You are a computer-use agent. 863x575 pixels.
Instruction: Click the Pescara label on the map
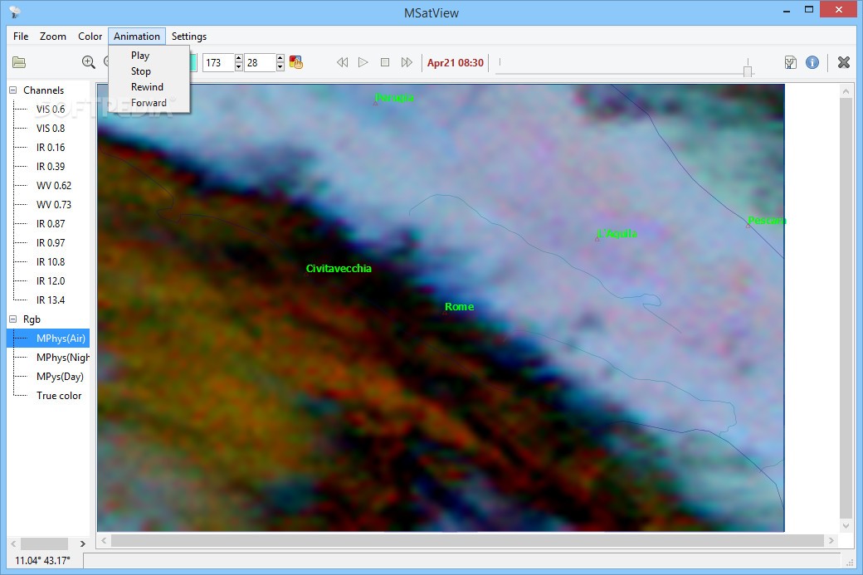pos(767,221)
